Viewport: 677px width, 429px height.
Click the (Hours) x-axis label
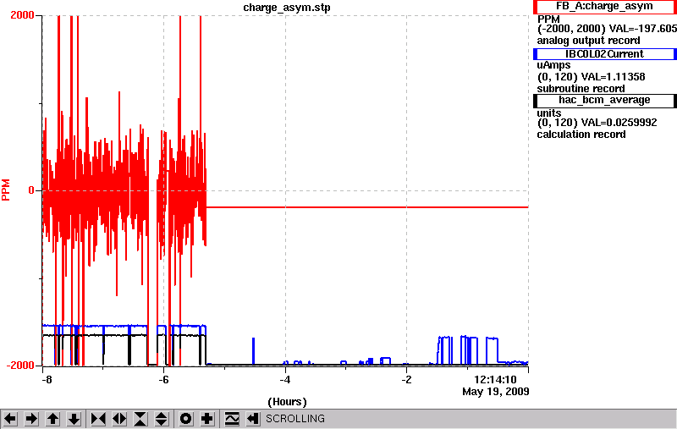pyautogui.click(x=287, y=402)
